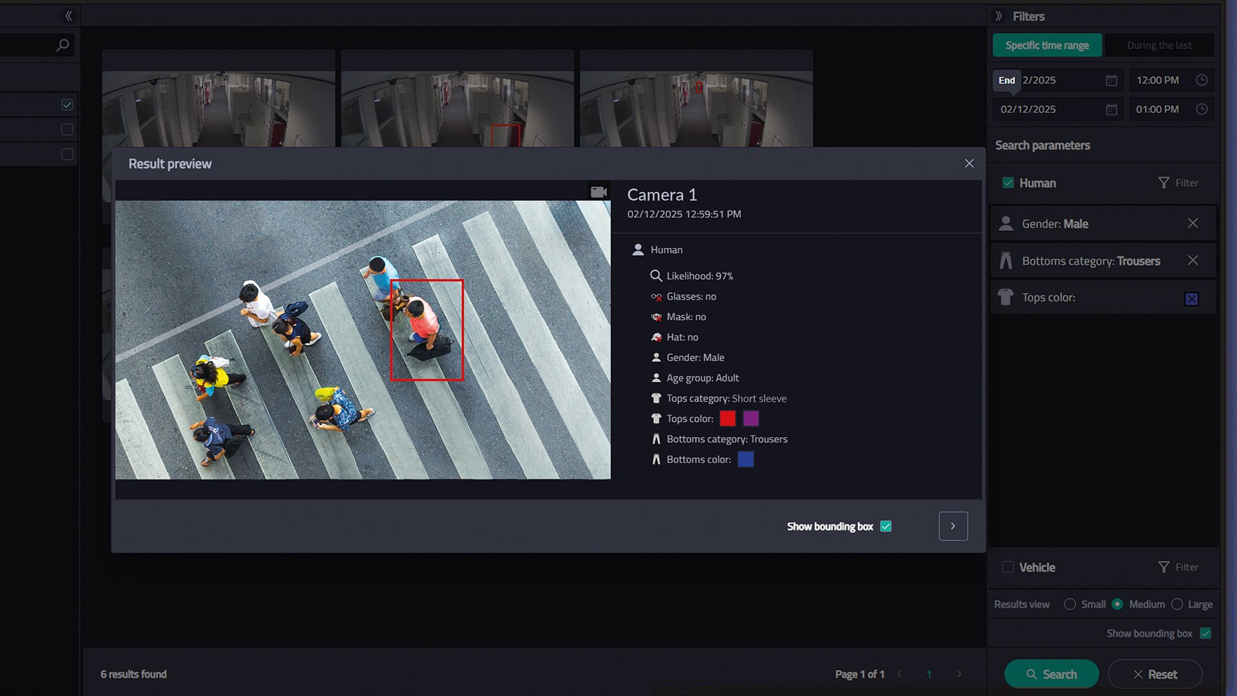
Task: Remove the Bottoms category: Trousers parameter
Action: tap(1193, 260)
